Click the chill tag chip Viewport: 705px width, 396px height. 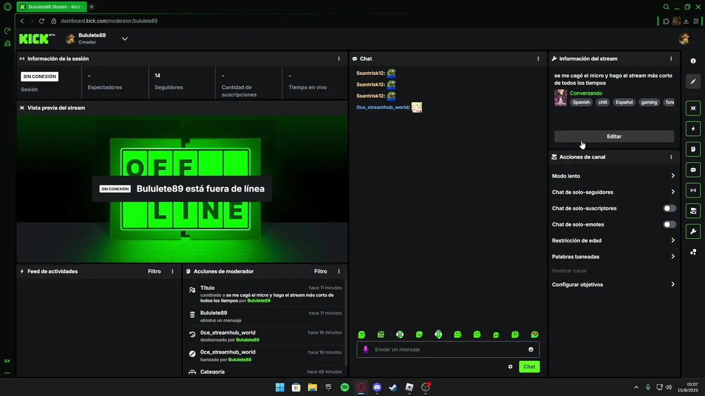point(603,102)
